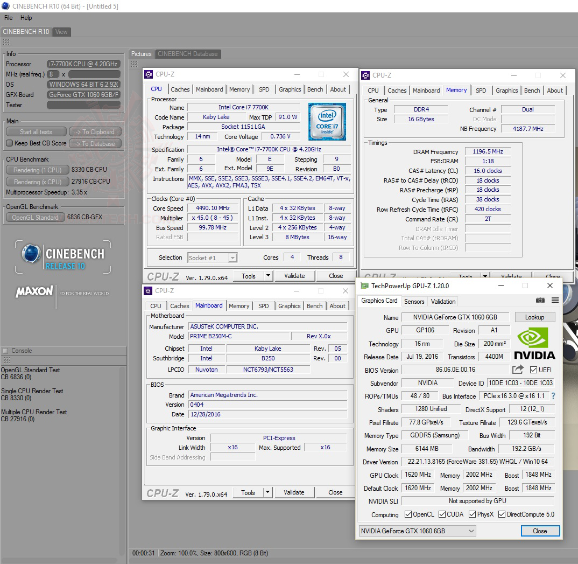Click the Processor info field
Screen dimensions: 578x564
(x=83, y=64)
